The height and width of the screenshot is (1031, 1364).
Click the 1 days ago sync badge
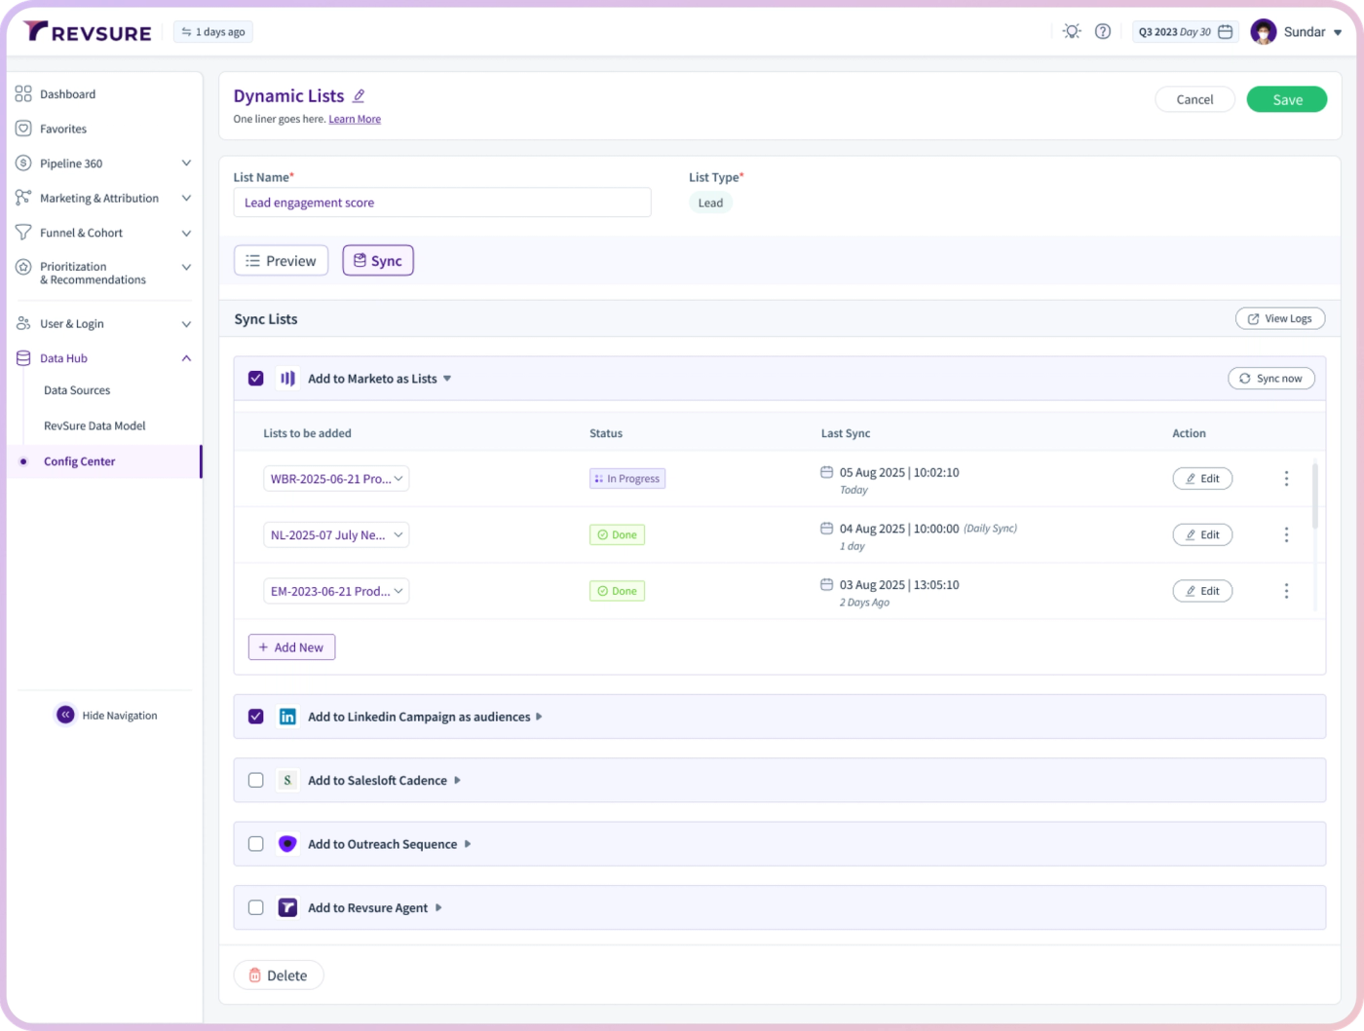click(213, 32)
